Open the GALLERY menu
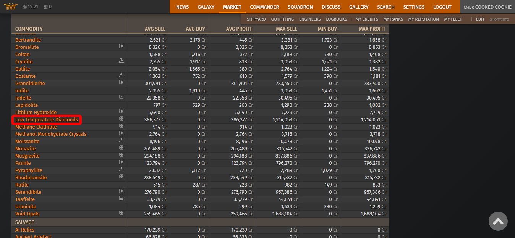515x238 pixels. click(359, 7)
